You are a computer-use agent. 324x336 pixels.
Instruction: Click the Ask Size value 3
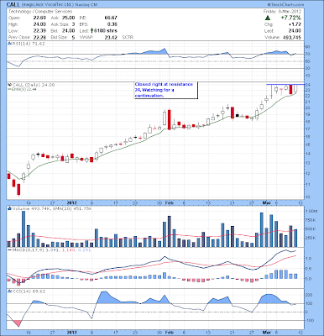[73, 24]
